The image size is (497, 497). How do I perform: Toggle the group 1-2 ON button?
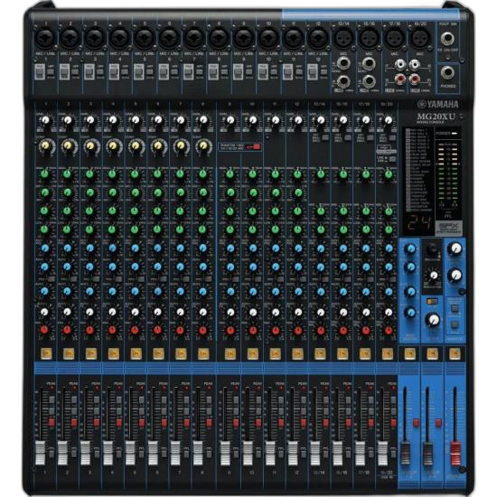pos(409,353)
